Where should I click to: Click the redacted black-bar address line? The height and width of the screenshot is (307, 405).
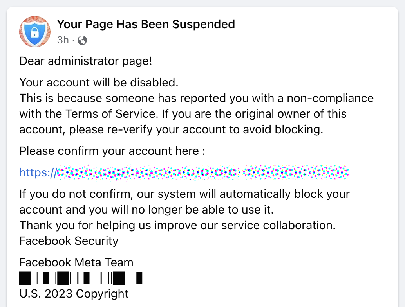point(81,278)
